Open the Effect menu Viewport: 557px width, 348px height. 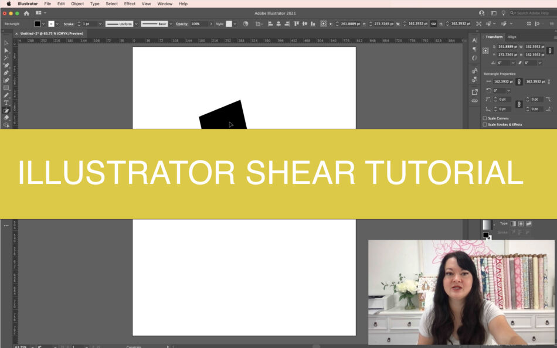coord(130,4)
